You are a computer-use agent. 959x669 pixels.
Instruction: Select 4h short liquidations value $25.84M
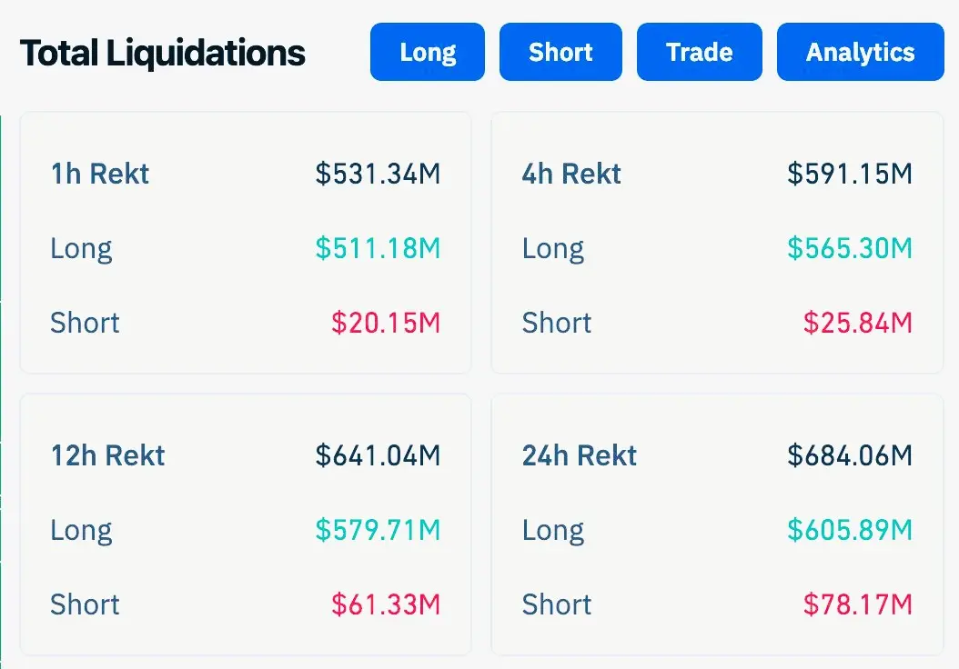(856, 323)
